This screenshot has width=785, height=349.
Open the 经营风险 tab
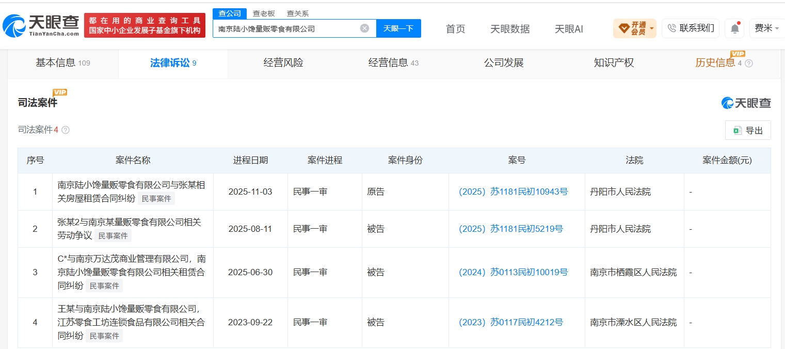[283, 63]
